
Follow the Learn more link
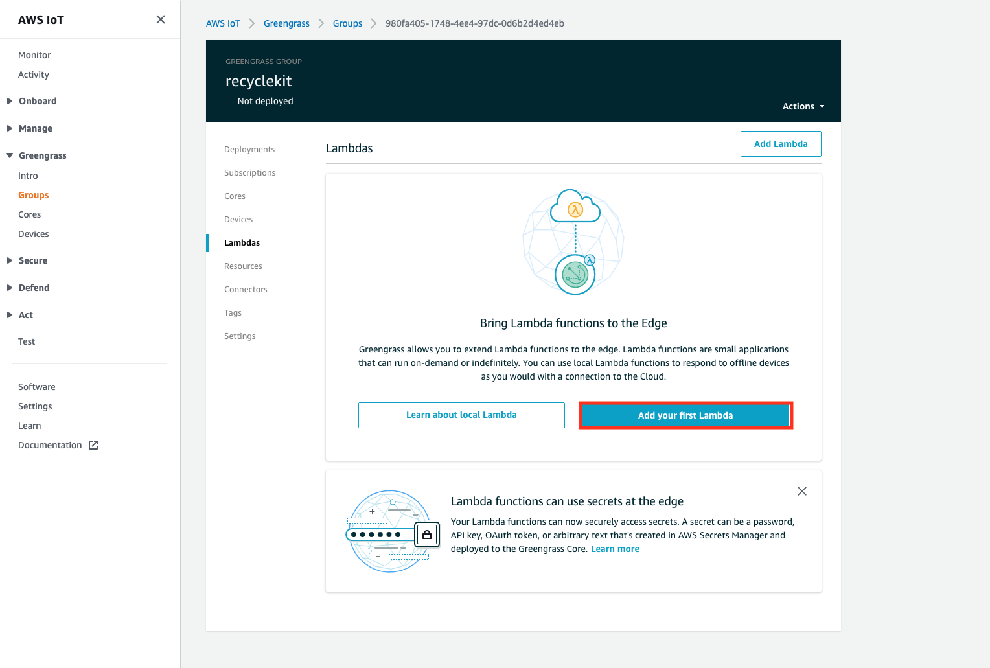pyautogui.click(x=615, y=549)
